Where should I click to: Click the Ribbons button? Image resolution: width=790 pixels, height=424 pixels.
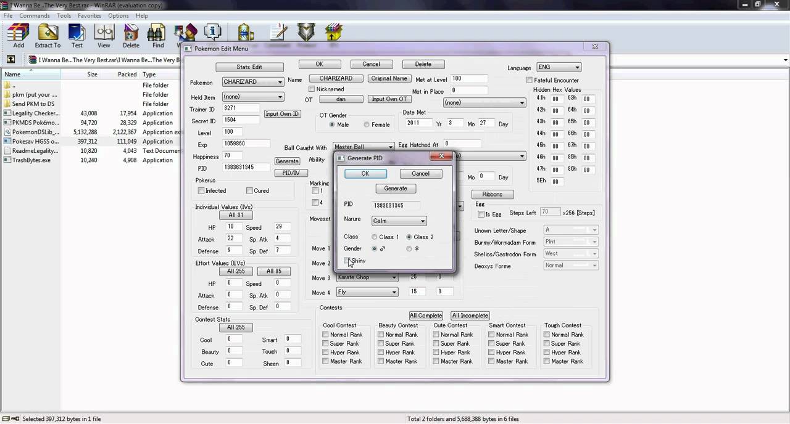[492, 194]
